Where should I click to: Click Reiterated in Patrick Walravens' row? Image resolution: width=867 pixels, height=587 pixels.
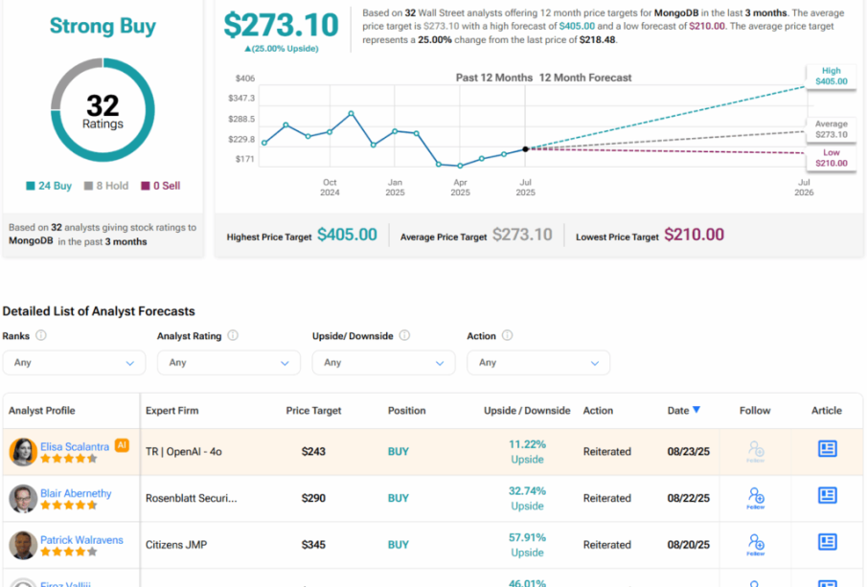(x=606, y=545)
